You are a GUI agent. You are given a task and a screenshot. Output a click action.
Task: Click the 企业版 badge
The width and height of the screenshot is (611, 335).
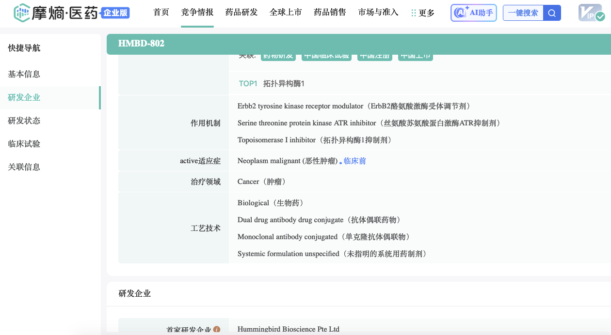coord(115,13)
